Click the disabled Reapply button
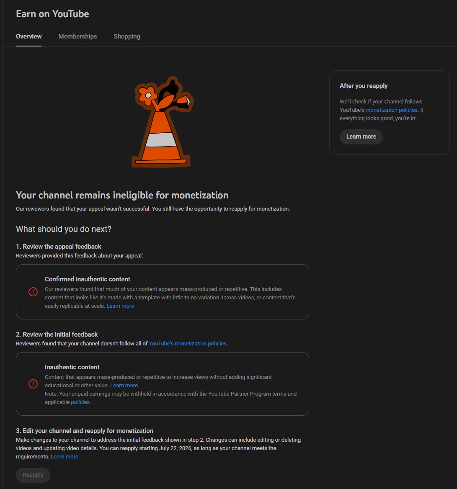 coord(33,475)
